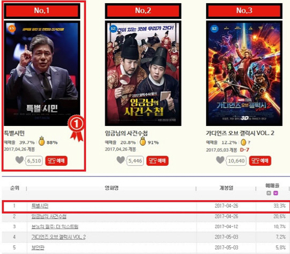Click the 예매율 column header
The height and width of the screenshot is (254, 290).
tap(272, 186)
